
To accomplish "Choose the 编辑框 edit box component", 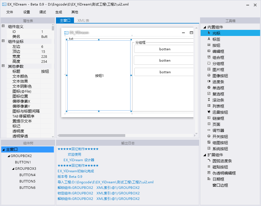I will click(x=218, y=51).
